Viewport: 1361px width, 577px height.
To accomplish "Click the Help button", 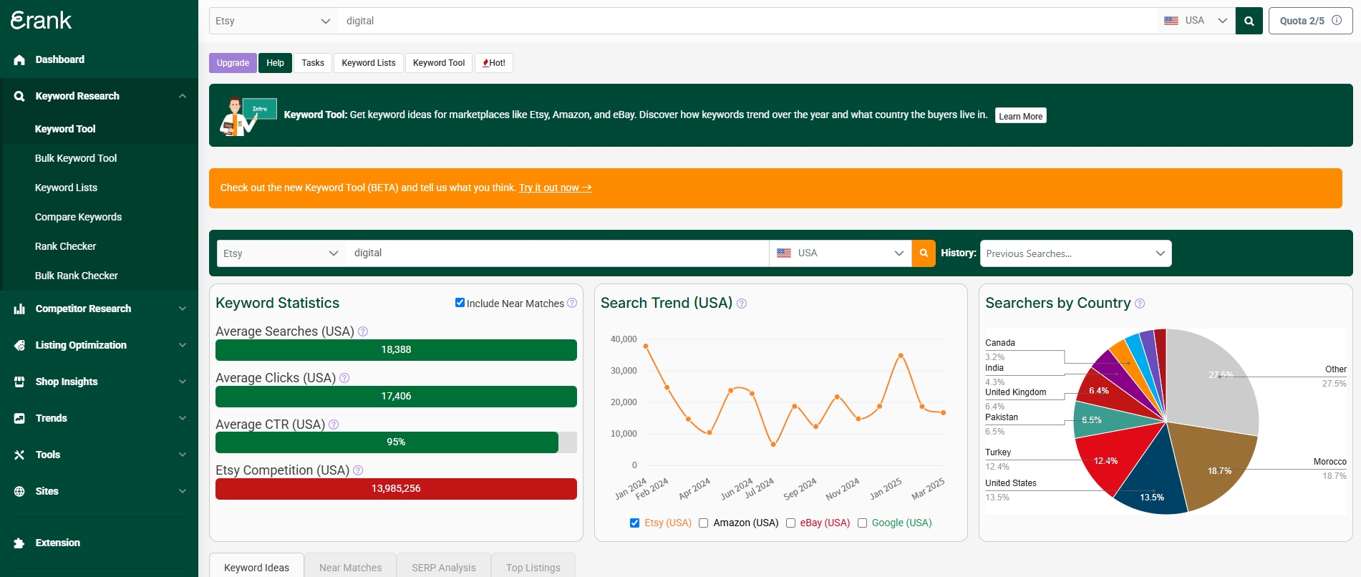I will [x=275, y=63].
